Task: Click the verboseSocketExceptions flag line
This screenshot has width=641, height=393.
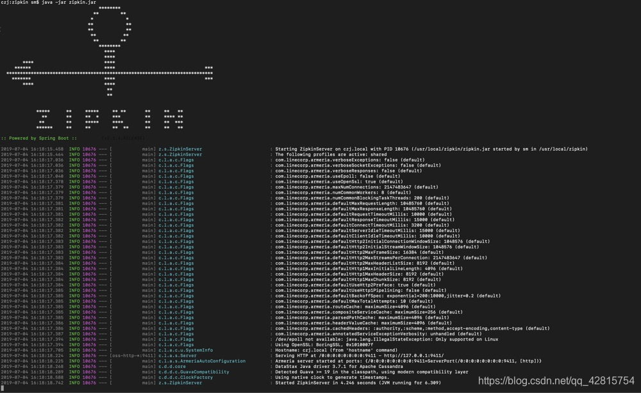Action: click(358, 165)
